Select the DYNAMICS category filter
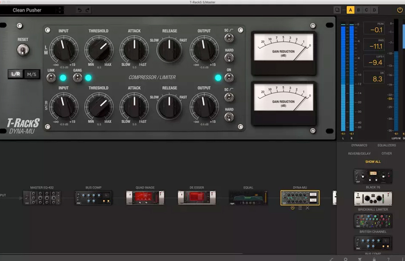This screenshot has width=405, height=261. point(359,145)
